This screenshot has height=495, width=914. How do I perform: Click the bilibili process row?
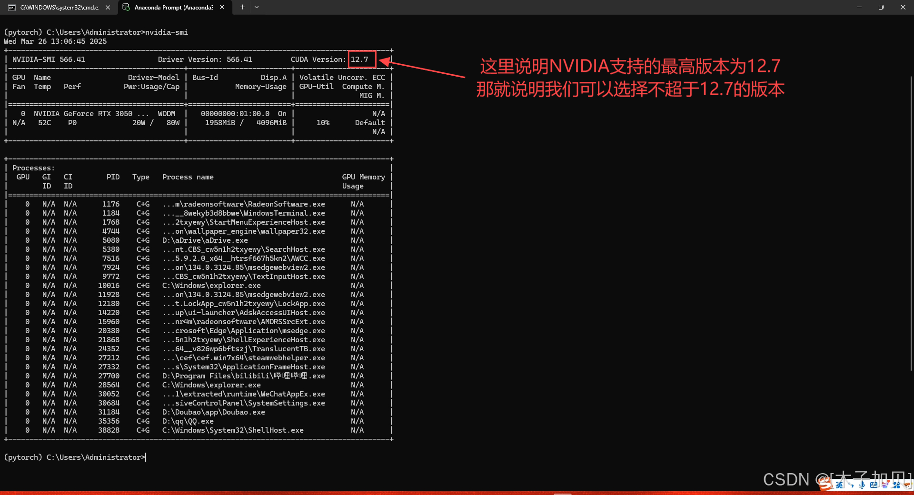[x=199, y=376]
